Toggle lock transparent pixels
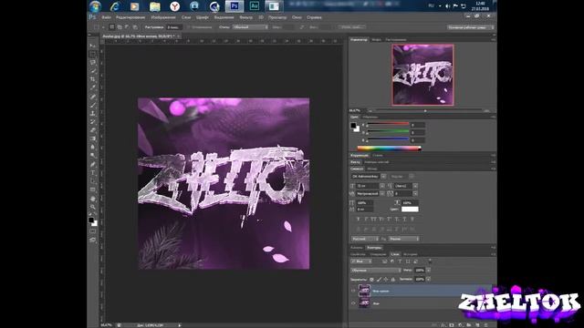Image resolution: width=584 pixels, height=328 pixels. click(x=371, y=280)
